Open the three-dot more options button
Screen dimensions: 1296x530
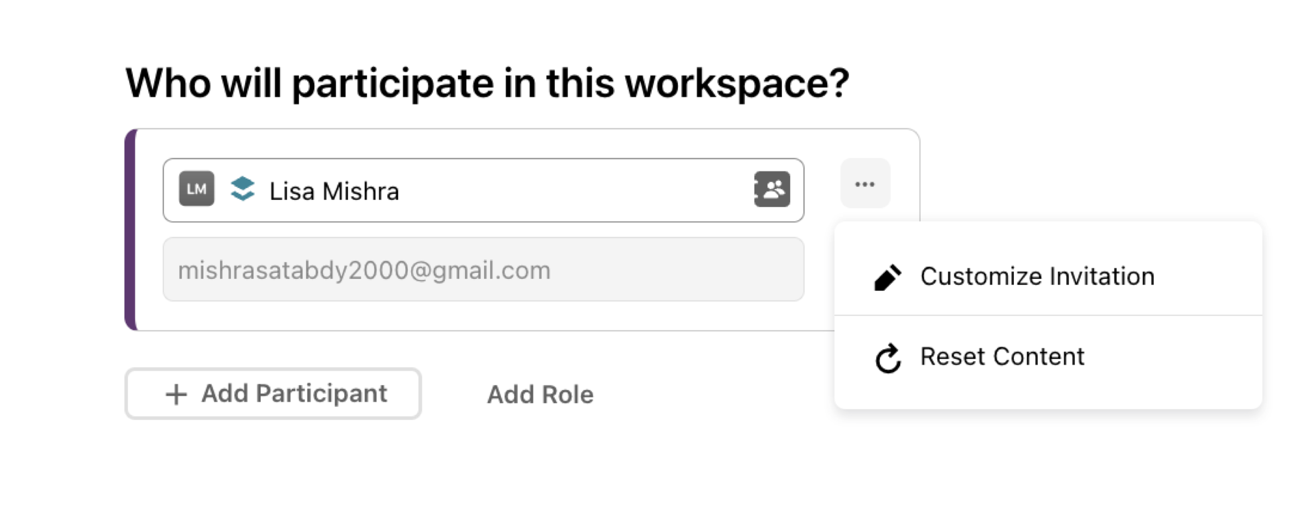[865, 184]
